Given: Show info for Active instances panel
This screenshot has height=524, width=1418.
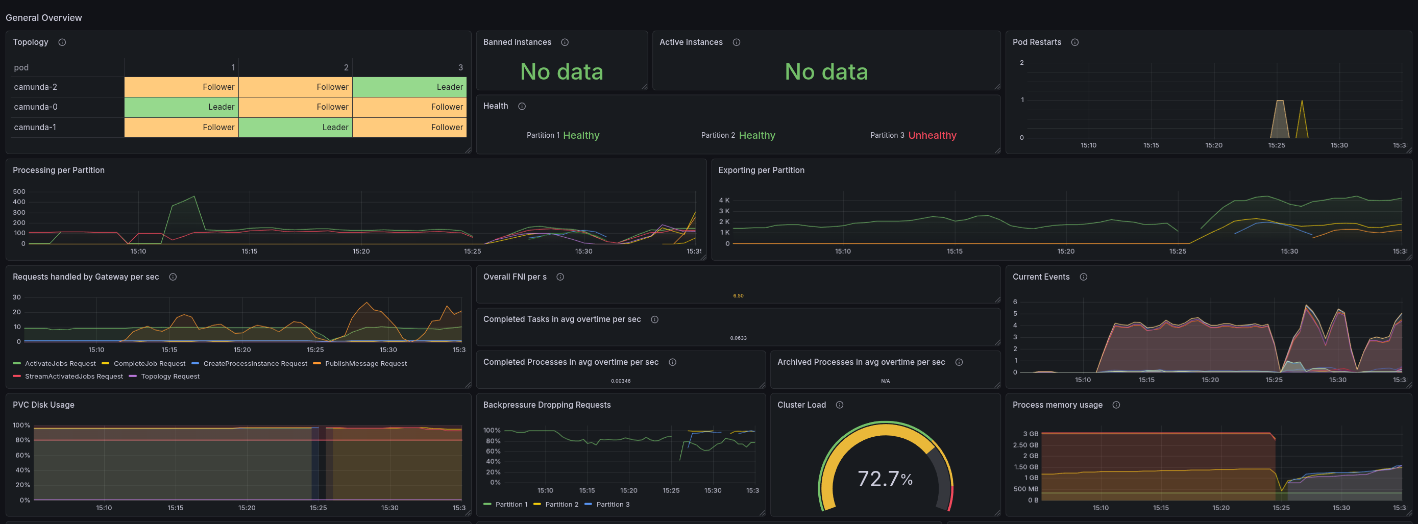Looking at the screenshot, I should pos(737,42).
